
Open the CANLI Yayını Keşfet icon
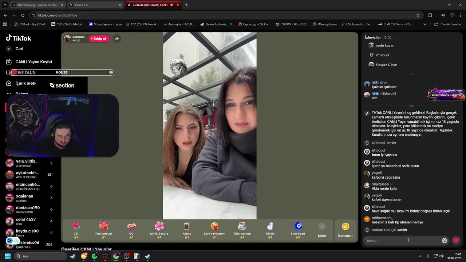tap(9, 62)
